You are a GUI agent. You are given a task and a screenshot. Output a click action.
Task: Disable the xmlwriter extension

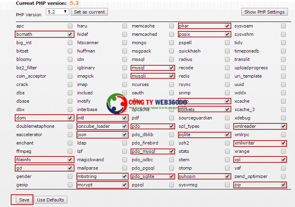283,143
